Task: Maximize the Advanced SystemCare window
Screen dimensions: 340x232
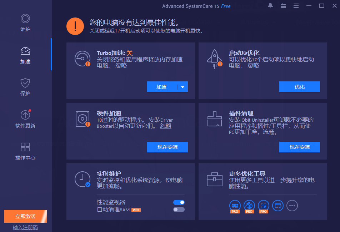Action: pos(322,6)
